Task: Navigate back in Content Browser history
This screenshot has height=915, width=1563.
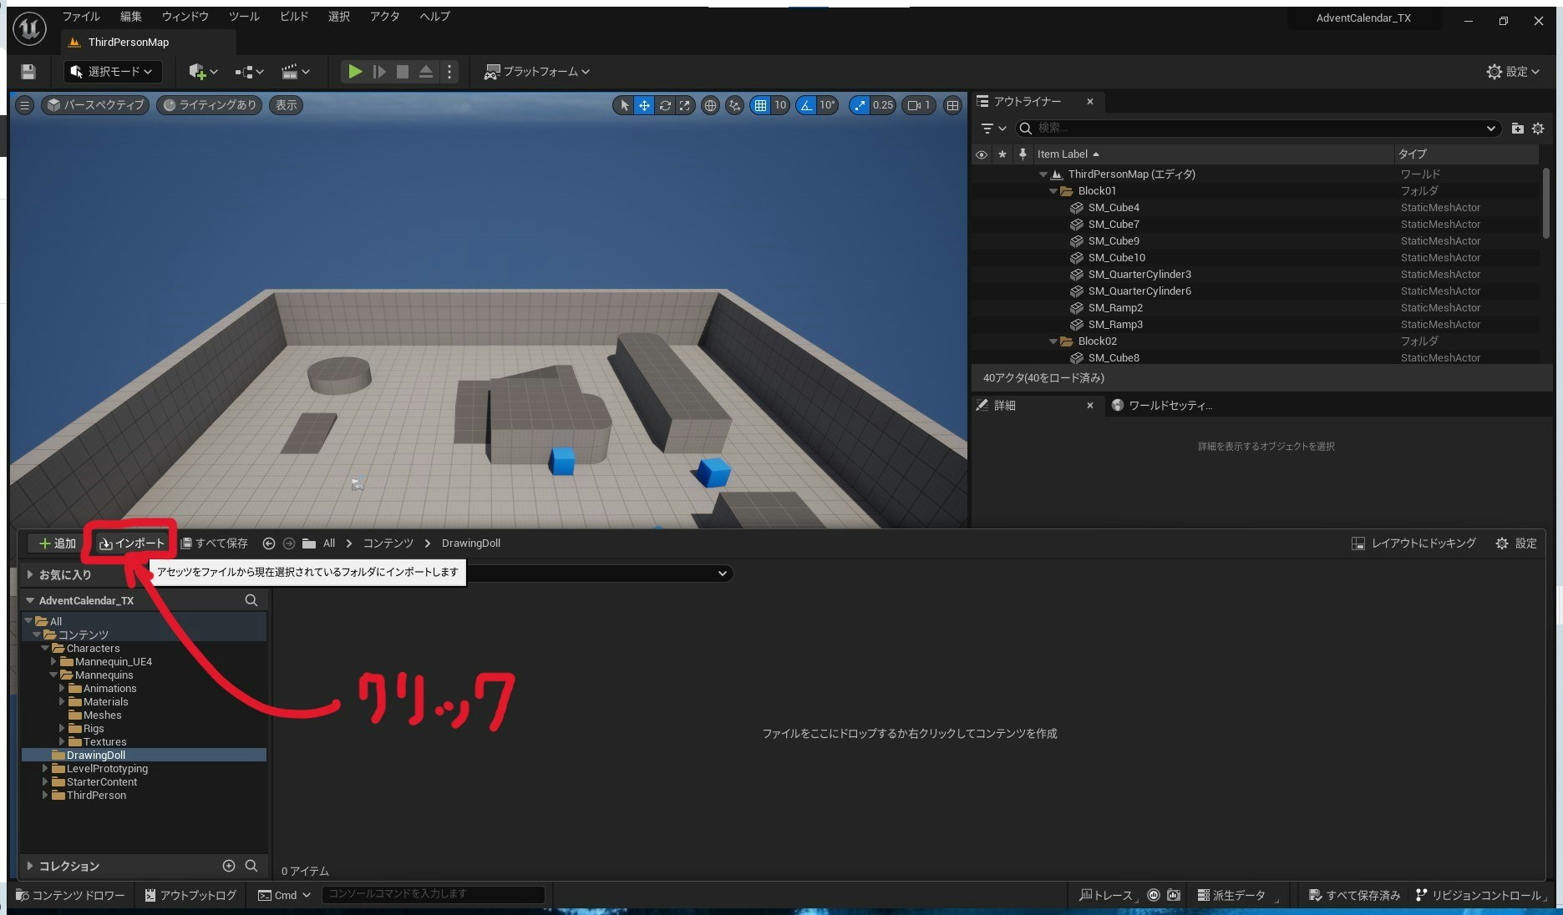Action: (269, 543)
